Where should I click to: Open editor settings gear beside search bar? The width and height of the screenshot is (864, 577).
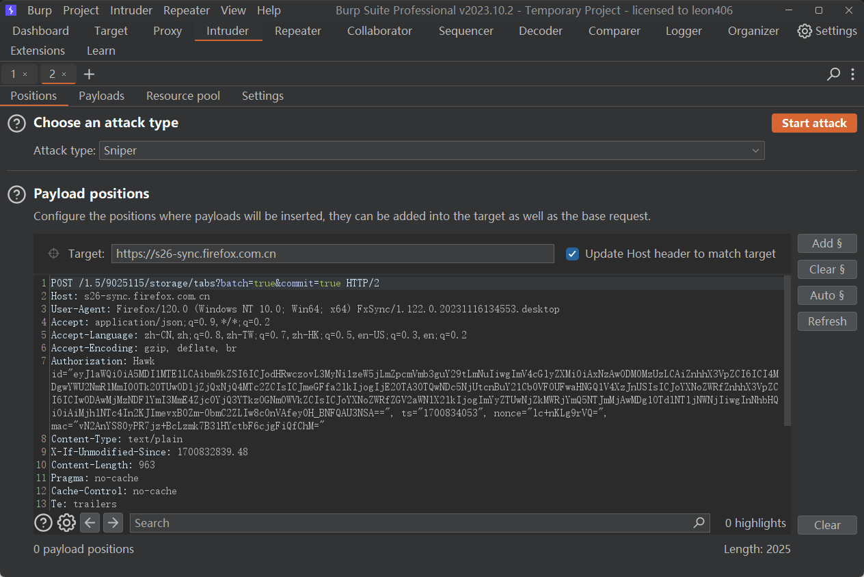66,523
